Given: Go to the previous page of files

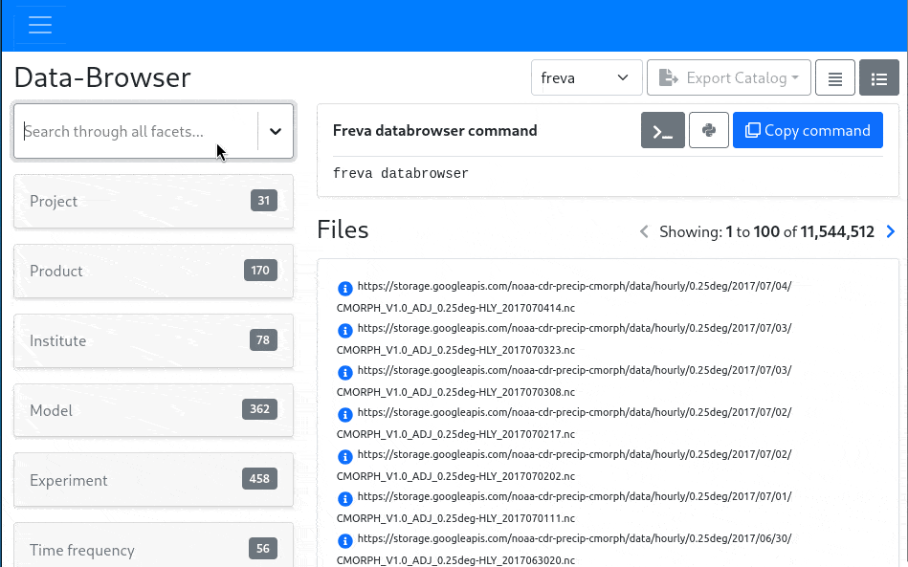Looking at the screenshot, I should 644,231.
